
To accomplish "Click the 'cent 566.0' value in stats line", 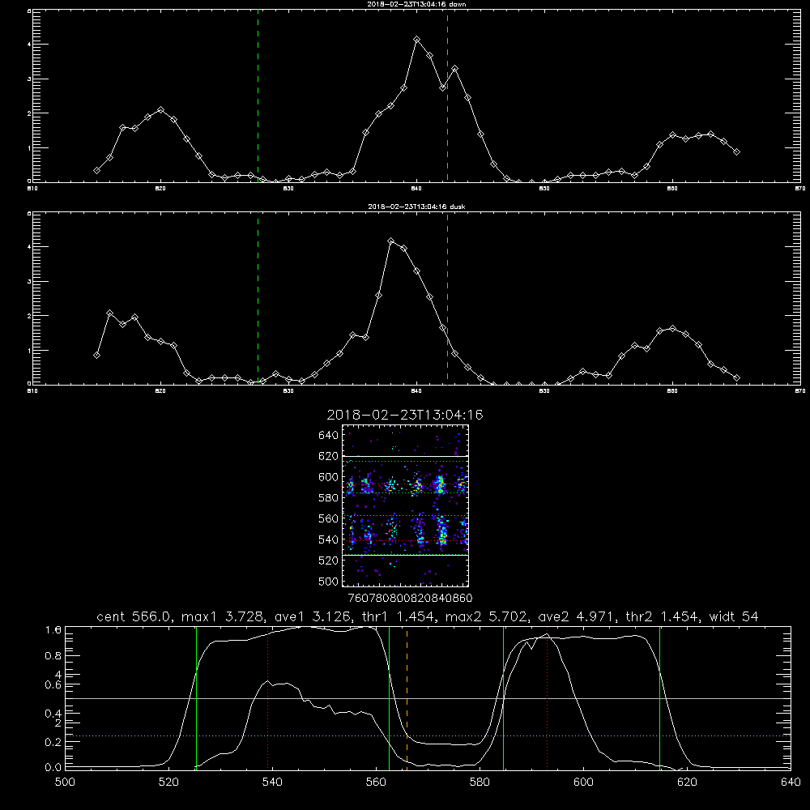I will click(x=134, y=616).
